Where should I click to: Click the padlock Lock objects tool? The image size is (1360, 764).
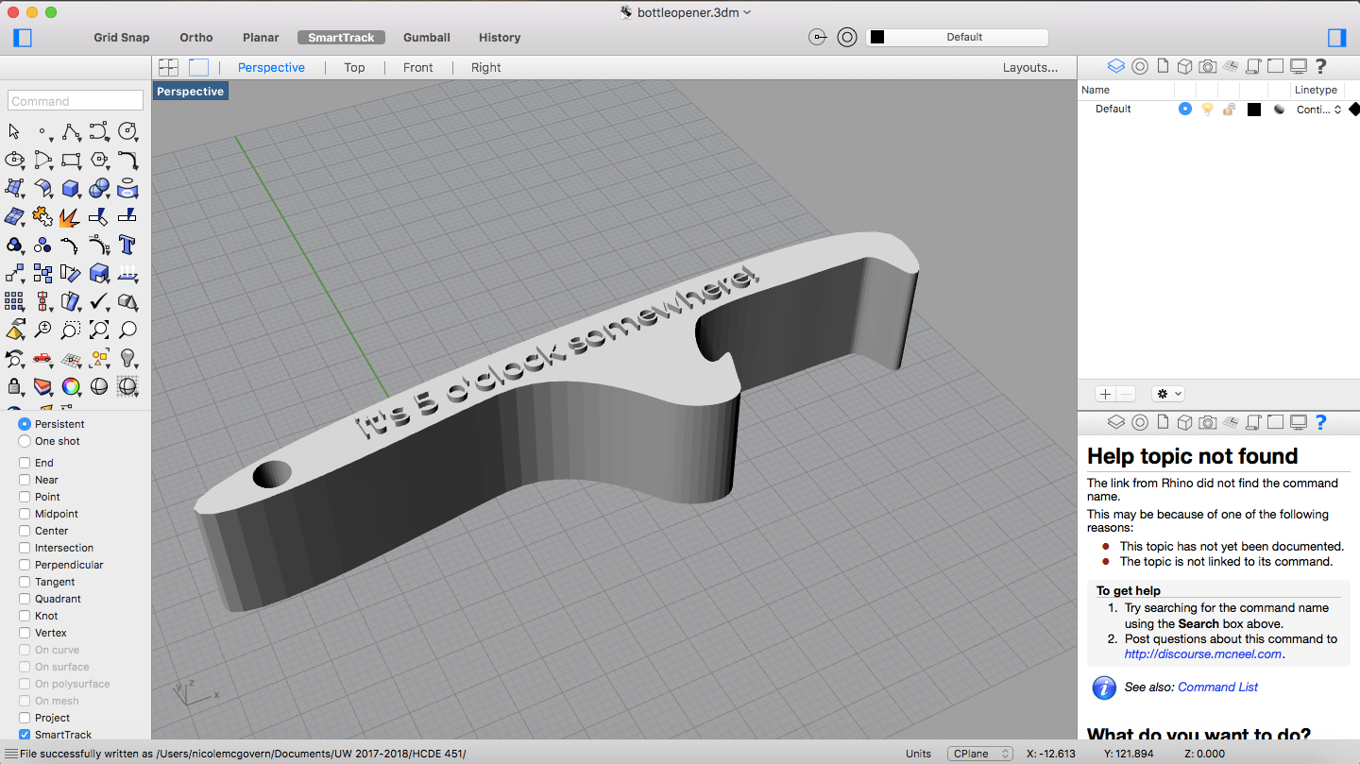tap(13, 386)
